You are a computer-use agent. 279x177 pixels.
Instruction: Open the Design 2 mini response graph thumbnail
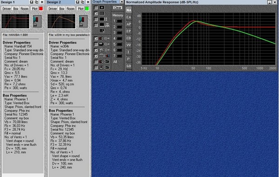61,21
